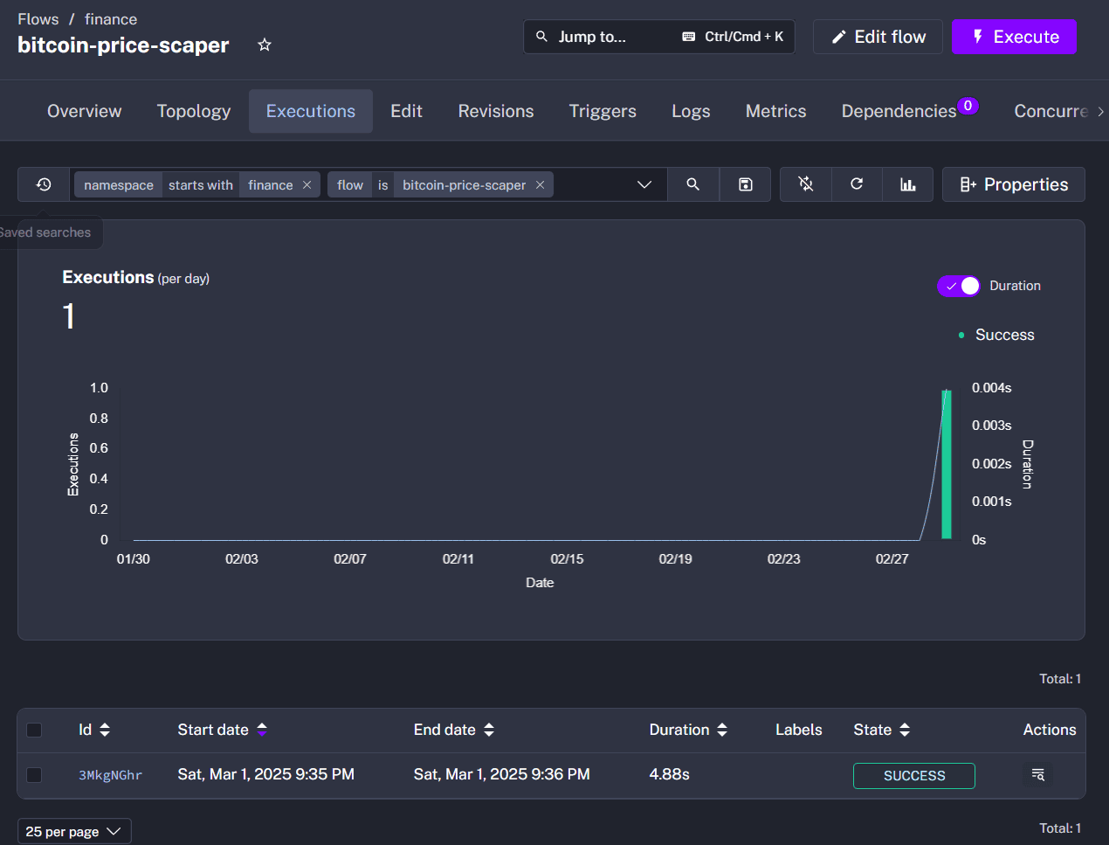Select all executions via header checkbox
The image size is (1109, 845).
(x=34, y=730)
